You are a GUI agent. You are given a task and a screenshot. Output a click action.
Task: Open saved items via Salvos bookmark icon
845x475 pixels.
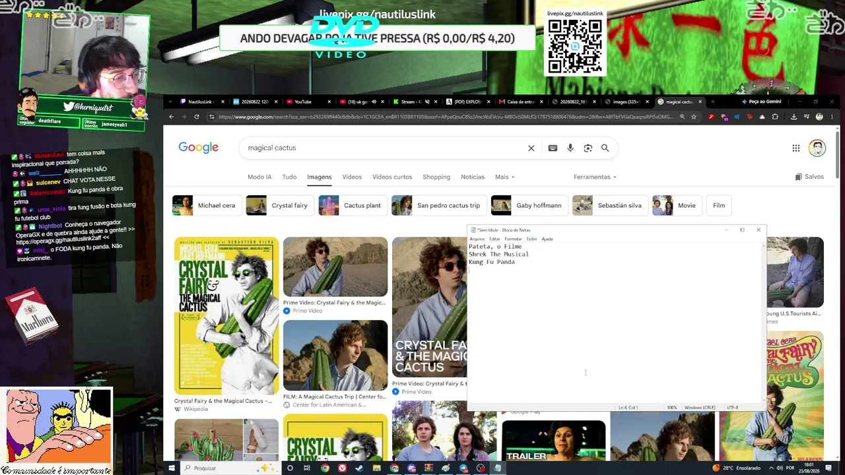[x=809, y=177]
